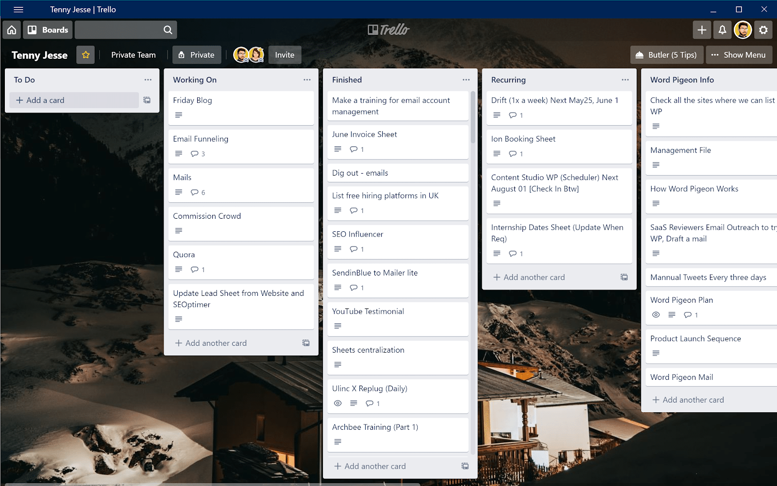Image resolution: width=777 pixels, height=486 pixels.
Task: Star the Tenny Jesse board
Action: (x=85, y=55)
